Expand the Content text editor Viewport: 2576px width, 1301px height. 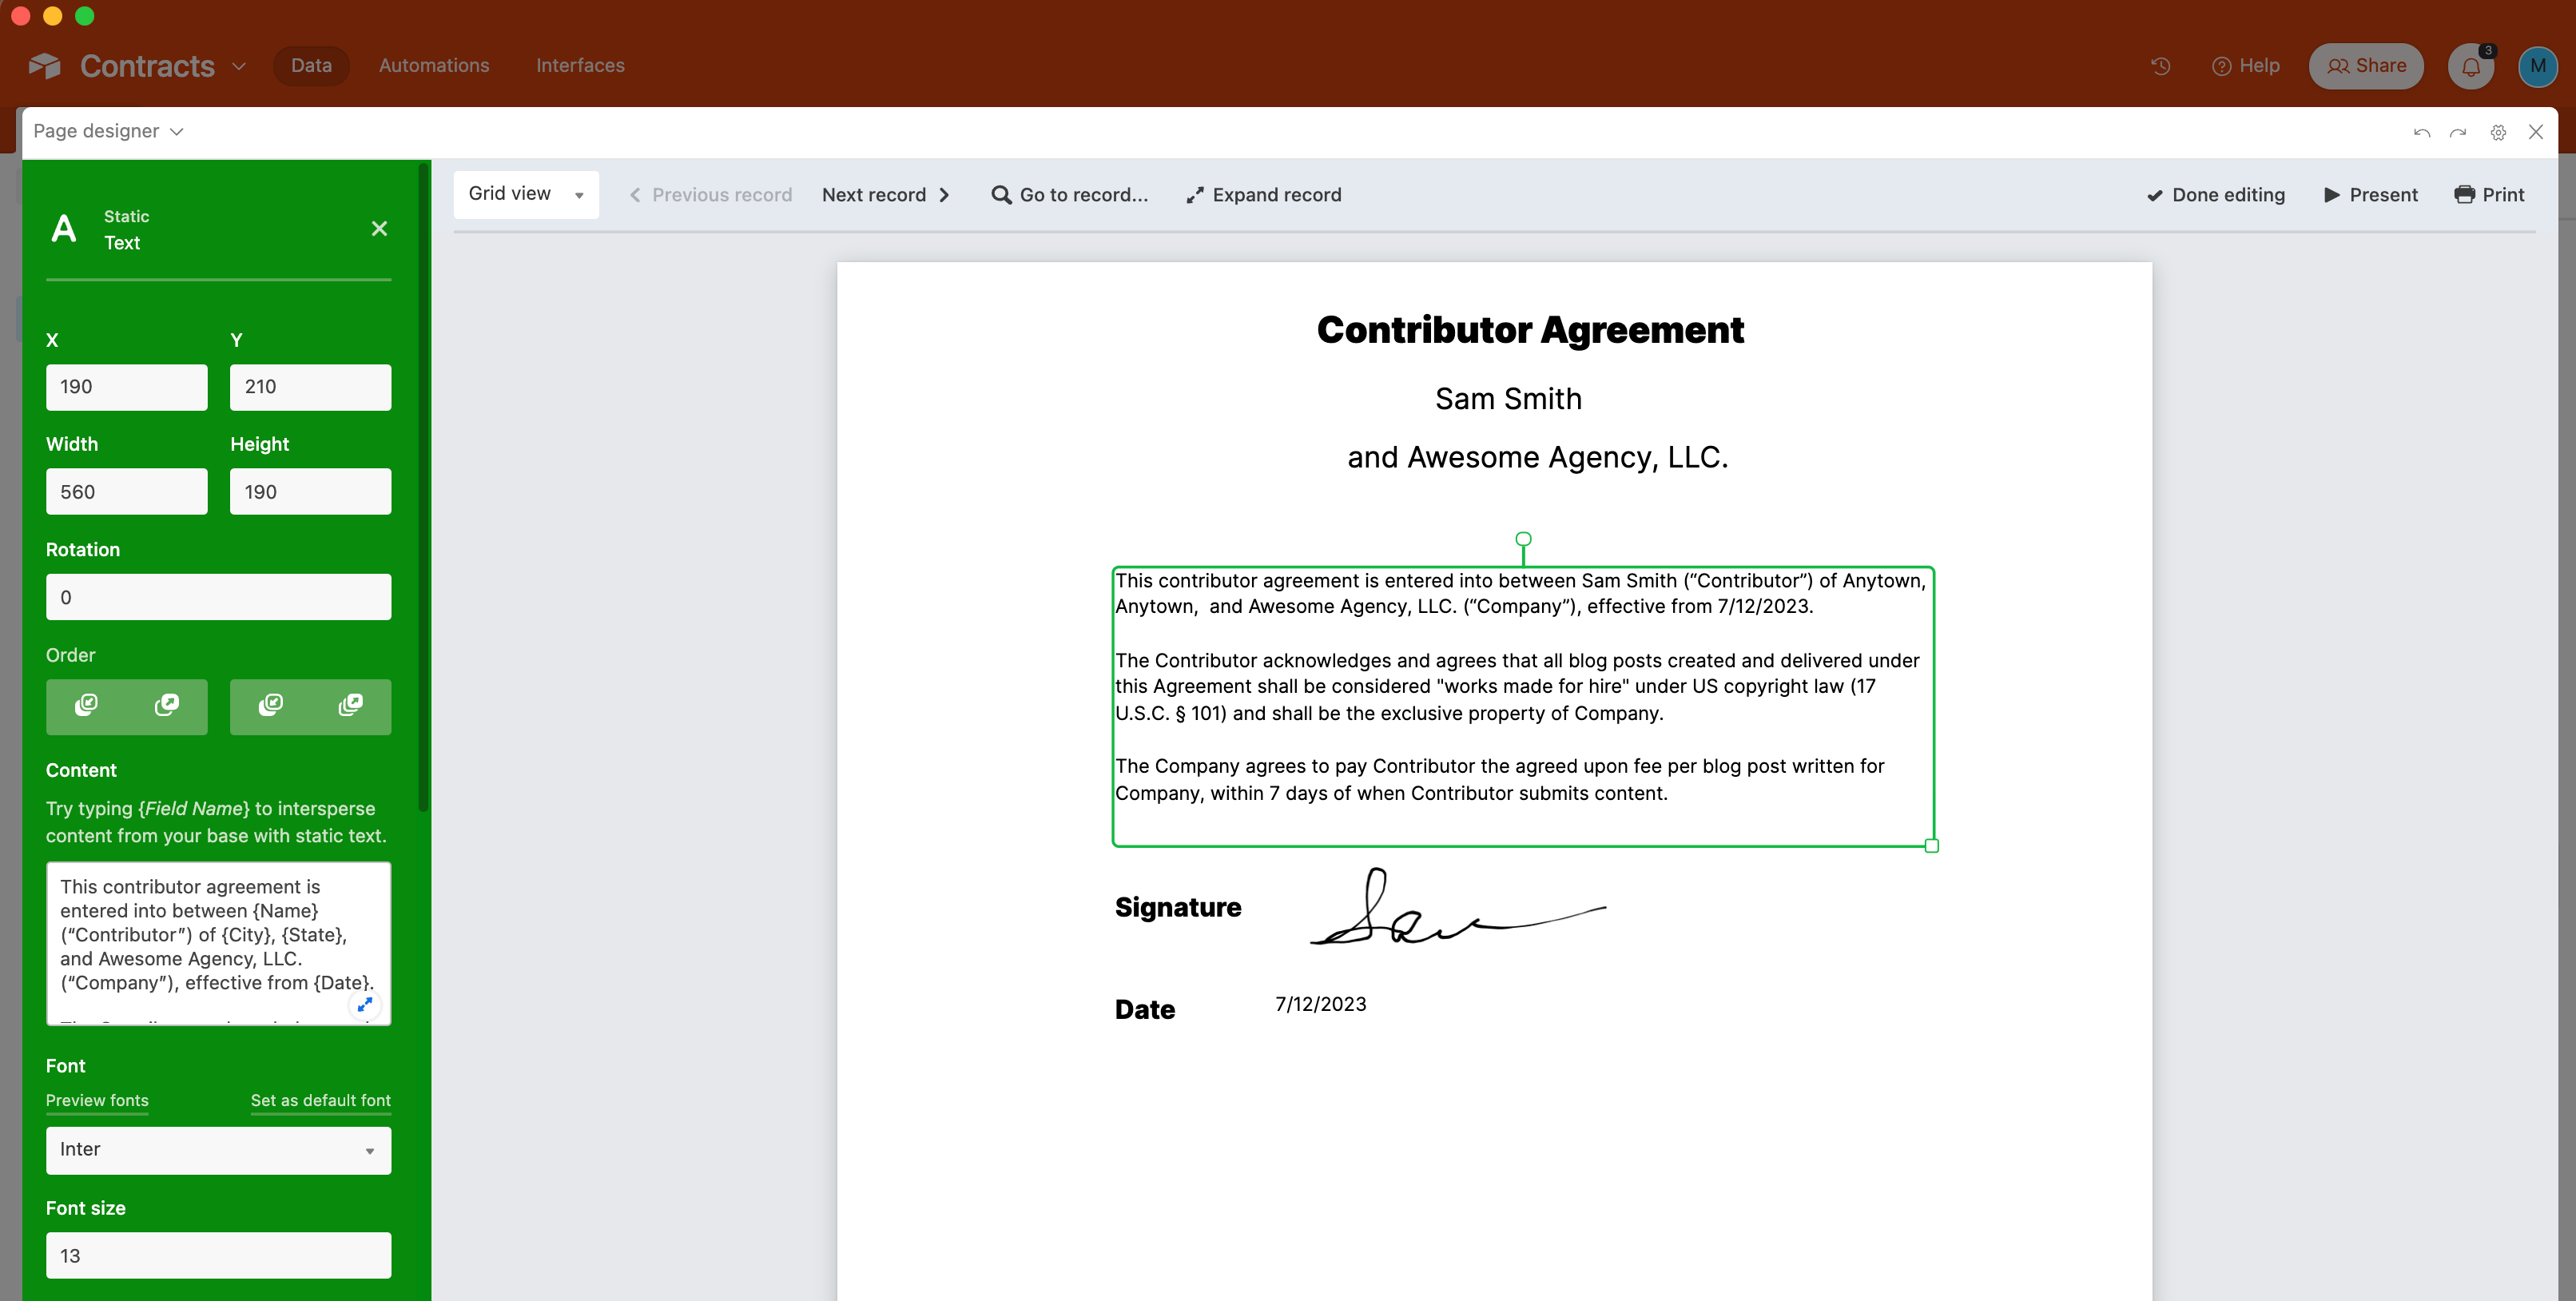coord(365,1005)
